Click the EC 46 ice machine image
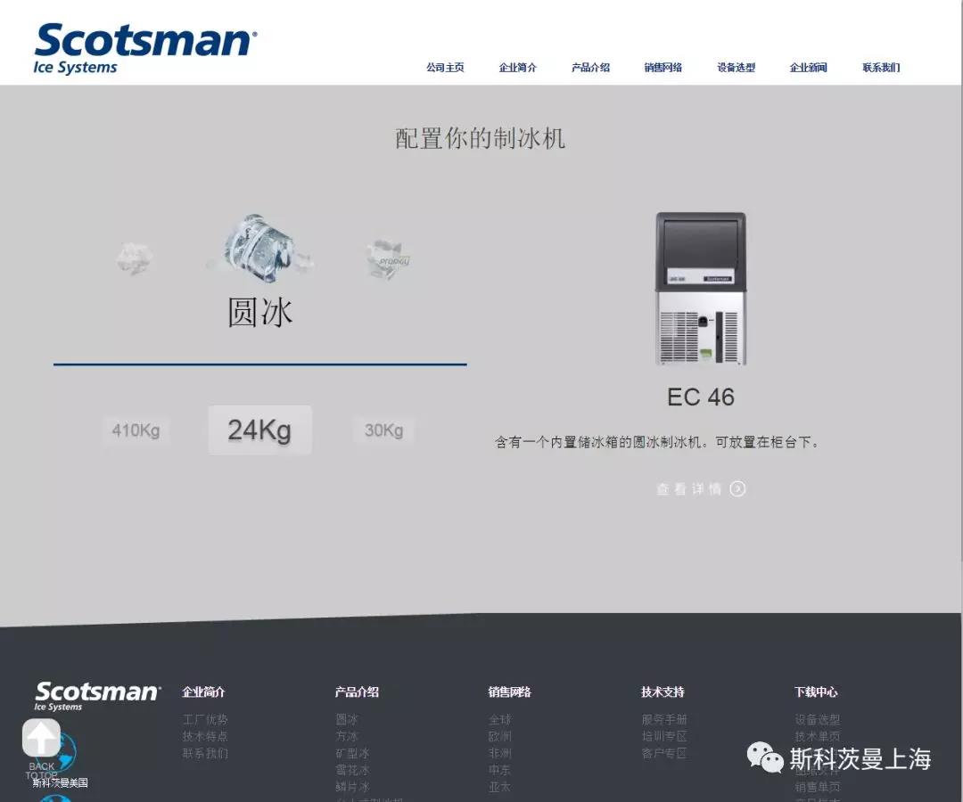The height and width of the screenshot is (802, 963). [x=701, y=289]
